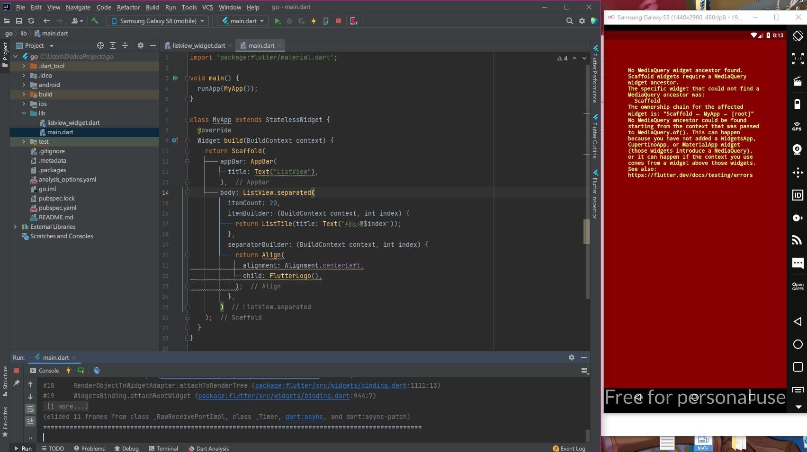Open the main.dart run configuration dropdown
This screenshot has width=807, height=452.
pyautogui.click(x=242, y=21)
